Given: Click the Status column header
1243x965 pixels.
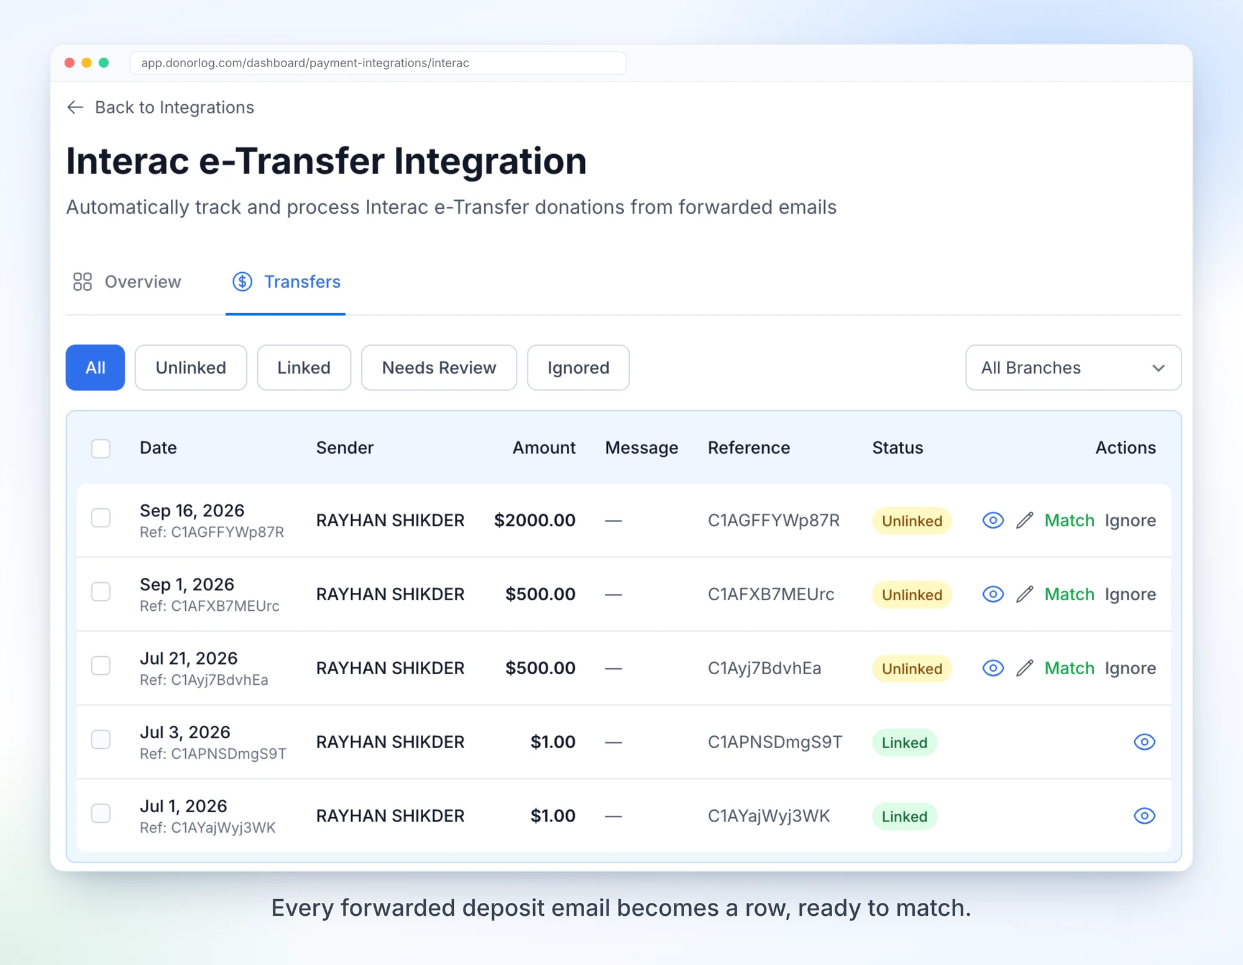Looking at the screenshot, I should tap(897, 448).
